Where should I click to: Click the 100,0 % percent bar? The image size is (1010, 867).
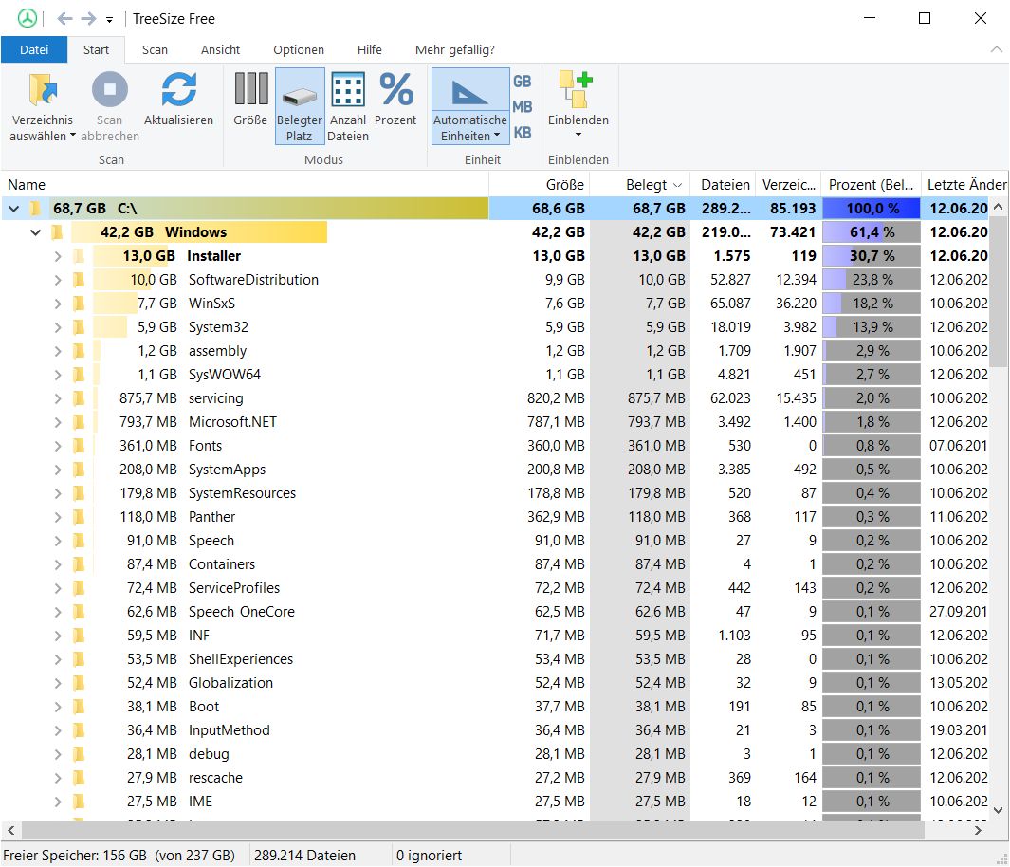(x=871, y=209)
